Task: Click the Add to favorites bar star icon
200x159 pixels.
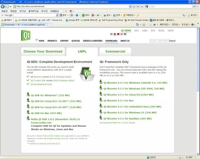Action: [x=16, y=20]
